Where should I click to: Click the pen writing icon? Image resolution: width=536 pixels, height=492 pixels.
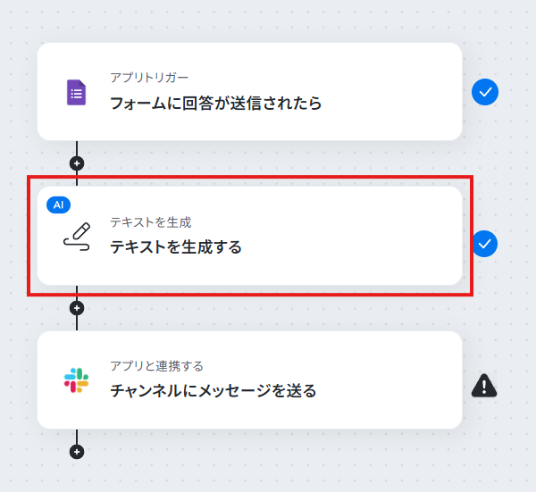click(77, 237)
